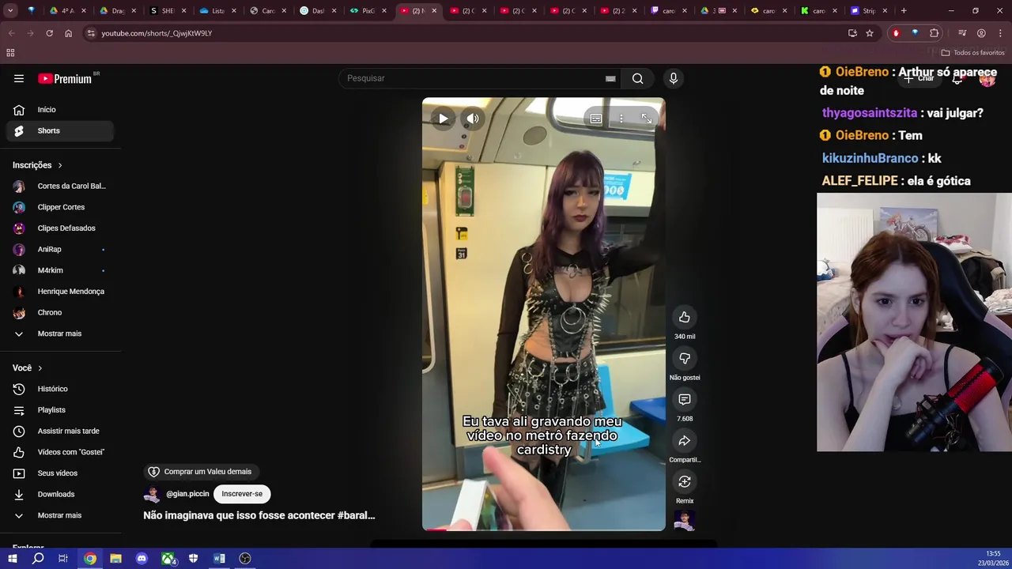Viewport: 1012px width, 569px height.
Task: Toggle subtitles on the Short player
Action: click(x=596, y=119)
